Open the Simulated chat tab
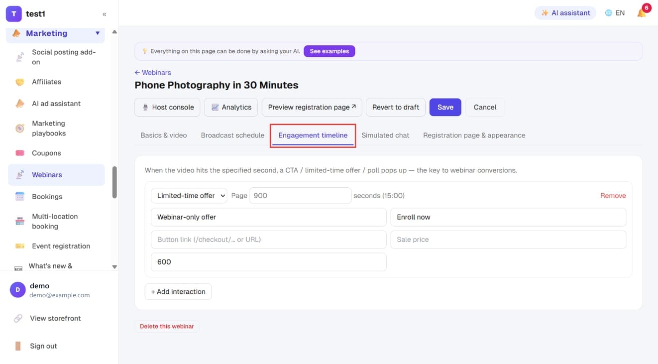The width and height of the screenshot is (658, 364). click(x=385, y=135)
